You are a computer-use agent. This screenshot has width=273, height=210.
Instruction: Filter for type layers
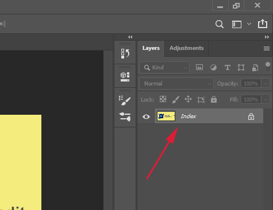[x=228, y=68]
